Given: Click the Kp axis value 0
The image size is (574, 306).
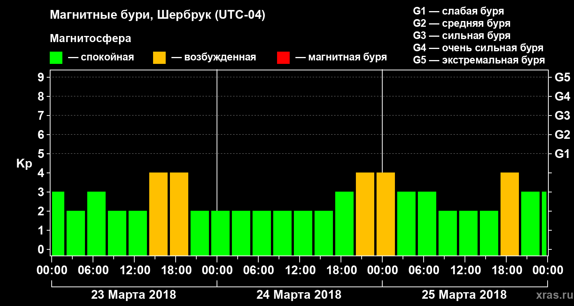Looking at the screenshot, I should pyautogui.click(x=42, y=249).
